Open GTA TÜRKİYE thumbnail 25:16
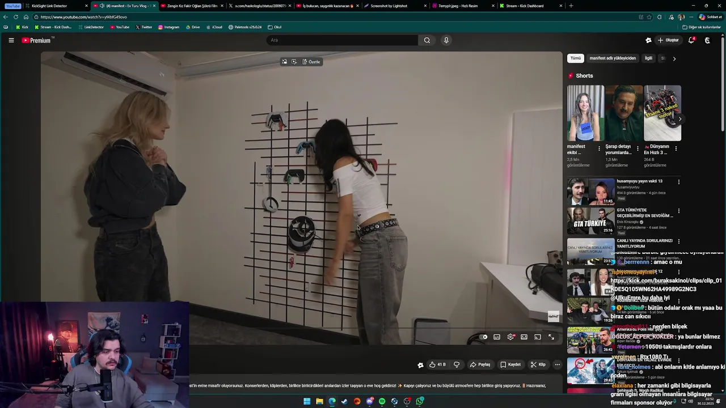This screenshot has width=726, height=408. point(590,221)
